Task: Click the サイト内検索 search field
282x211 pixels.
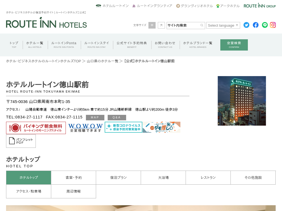Action: (183, 25)
